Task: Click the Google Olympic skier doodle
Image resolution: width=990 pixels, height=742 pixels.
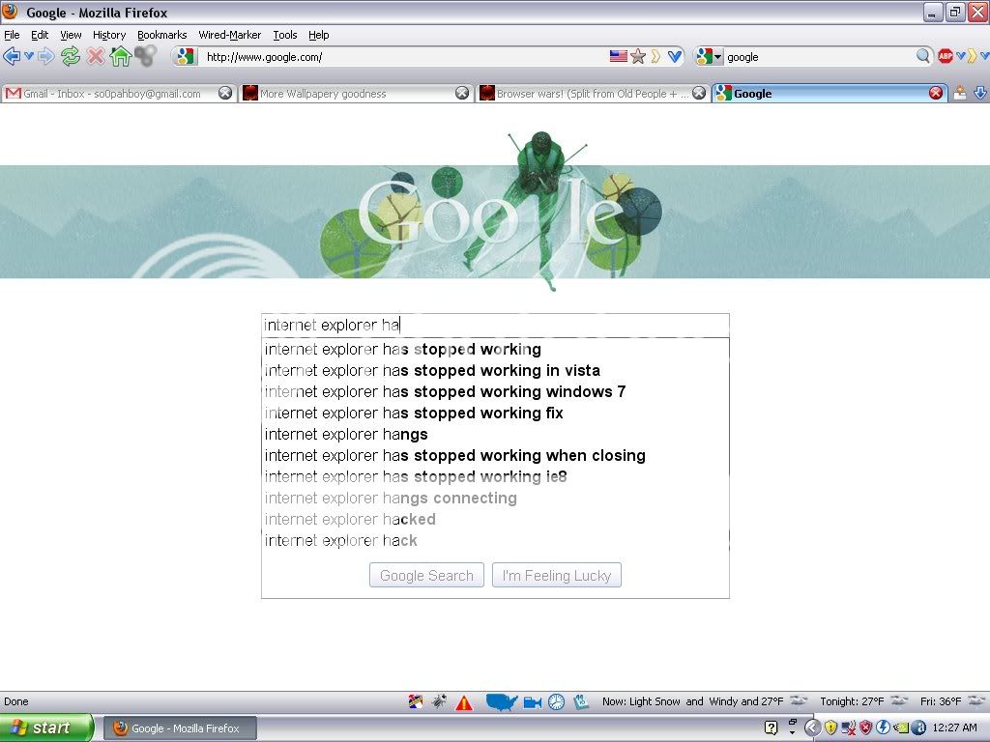Action: pyautogui.click(x=495, y=213)
